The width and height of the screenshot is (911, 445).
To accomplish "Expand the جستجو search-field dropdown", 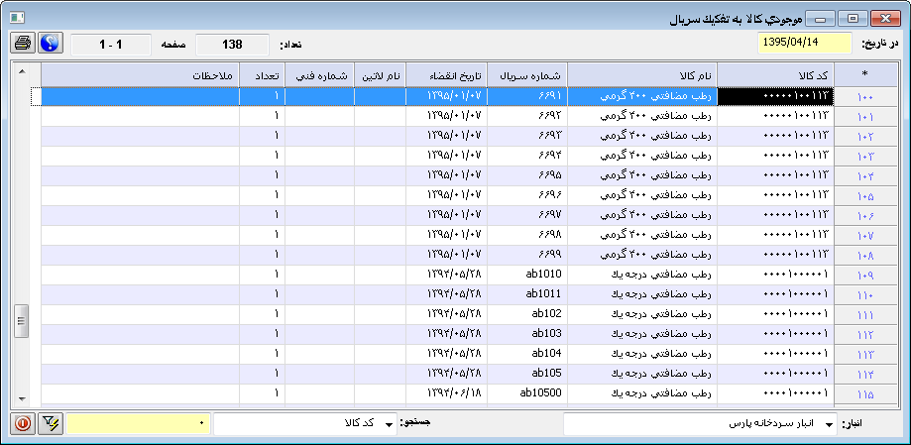I will point(389,424).
